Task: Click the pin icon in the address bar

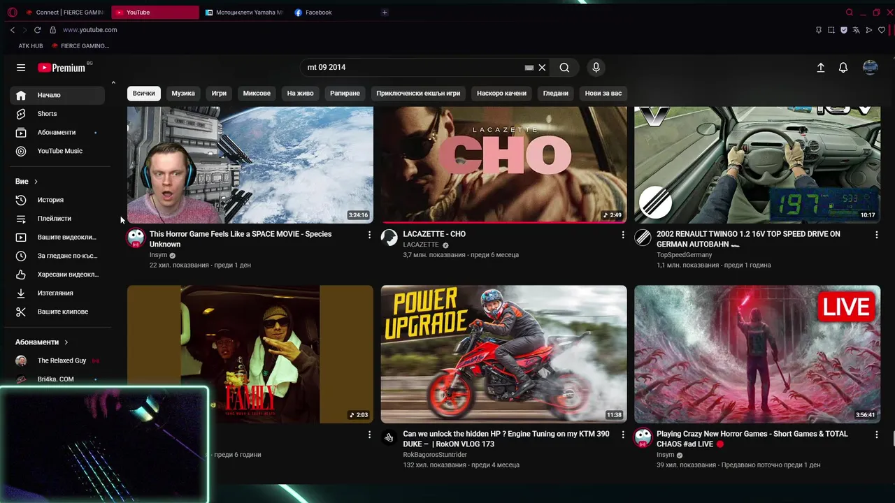Action: 819,30
